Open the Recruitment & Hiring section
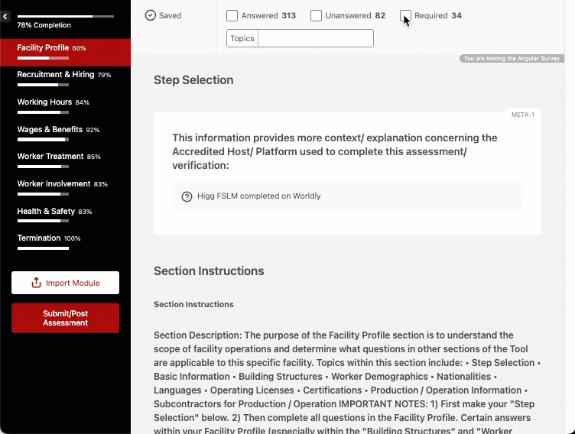Viewport: 575px width, 434px height. 65,79
